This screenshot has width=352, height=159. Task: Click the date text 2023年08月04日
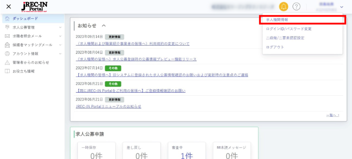89,53
